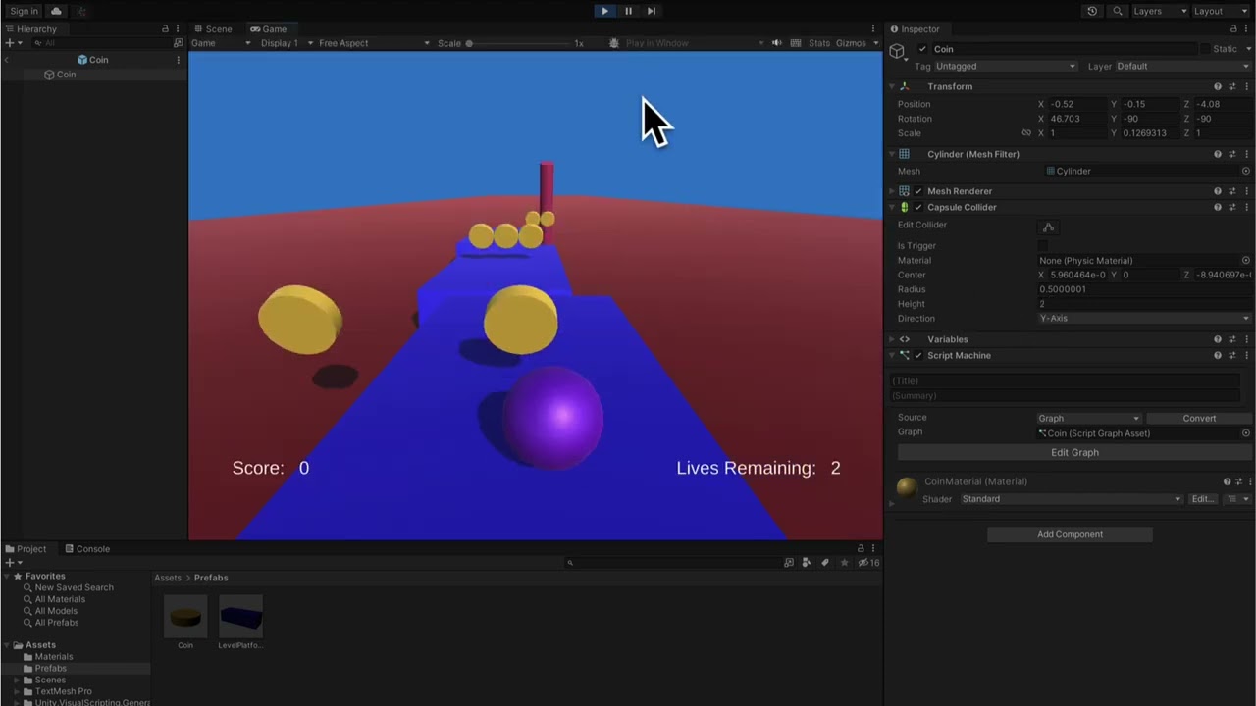Open Physic Material object picker
Image resolution: width=1256 pixels, height=706 pixels.
(1246, 261)
